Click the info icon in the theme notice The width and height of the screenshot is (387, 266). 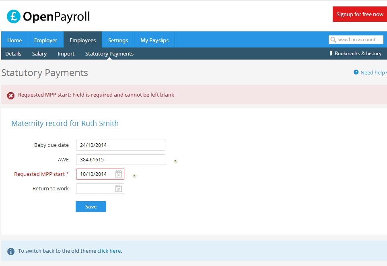point(10,251)
